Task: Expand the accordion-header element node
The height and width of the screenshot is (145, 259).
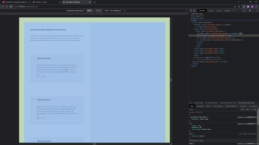Action: pos(194,25)
